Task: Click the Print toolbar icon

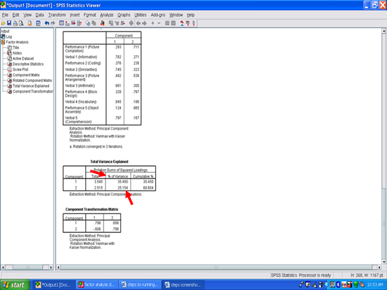Action: click(x=15, y=23)
